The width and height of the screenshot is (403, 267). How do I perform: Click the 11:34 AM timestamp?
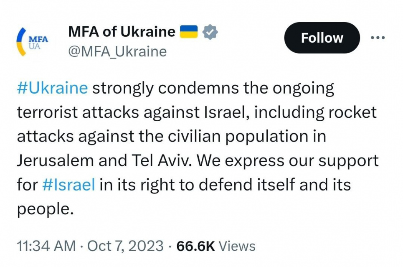pos(46,246)
